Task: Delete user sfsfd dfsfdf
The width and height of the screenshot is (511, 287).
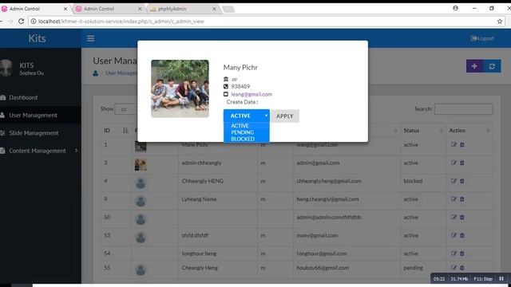Action: [462, 235]
